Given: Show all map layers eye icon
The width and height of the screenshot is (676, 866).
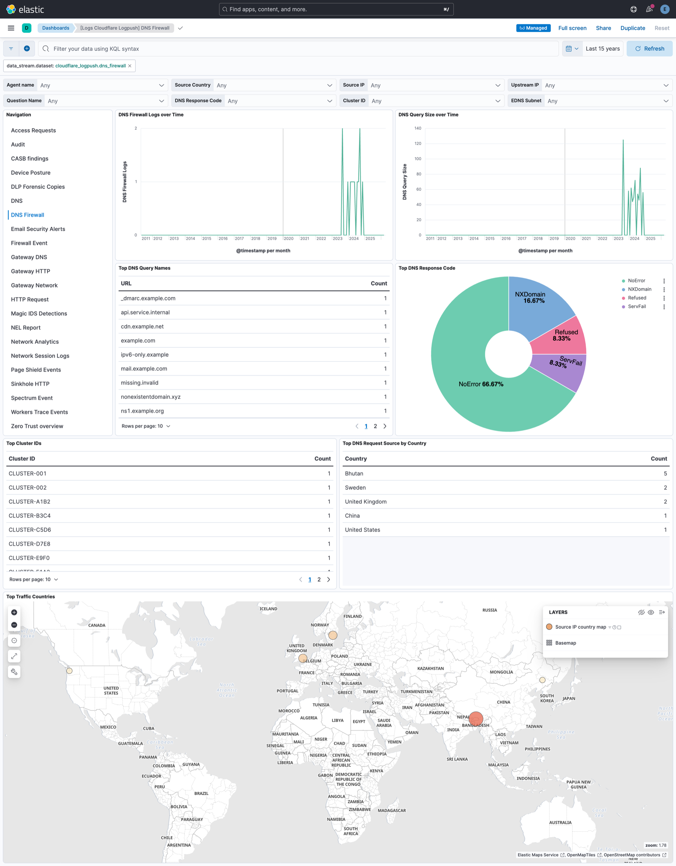Looking at the screenshot, I should [x=650, y=612].
